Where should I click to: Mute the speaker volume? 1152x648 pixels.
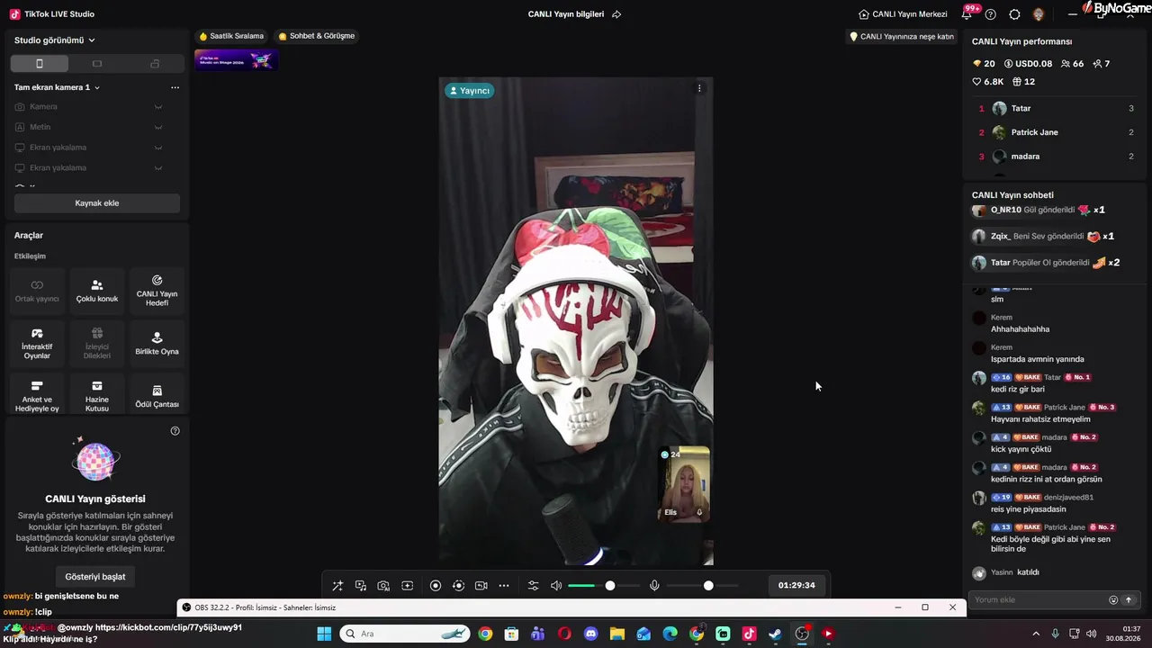click(x=556, y=586)
